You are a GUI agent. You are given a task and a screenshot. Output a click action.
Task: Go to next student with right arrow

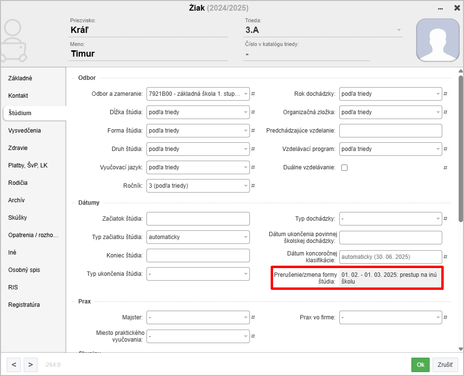click(x=30, y=364)
